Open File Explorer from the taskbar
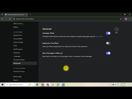 point(53,85)
